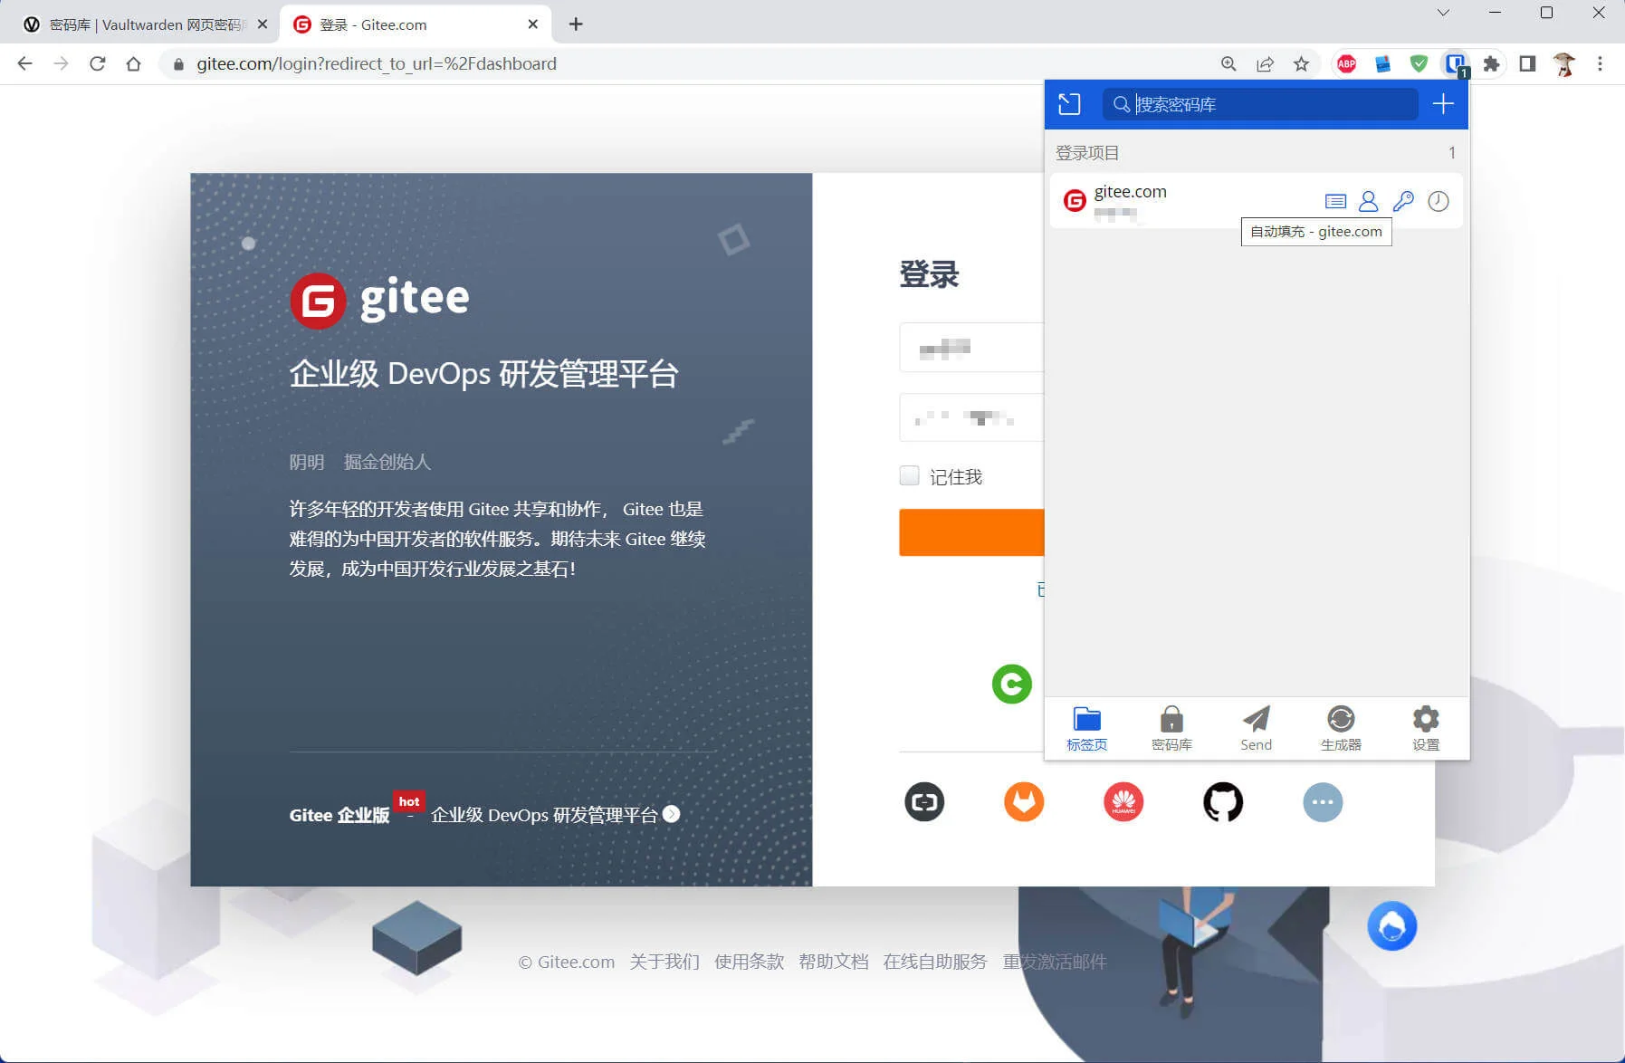Open the 帮助文档 link in footer

coord(833,962)
